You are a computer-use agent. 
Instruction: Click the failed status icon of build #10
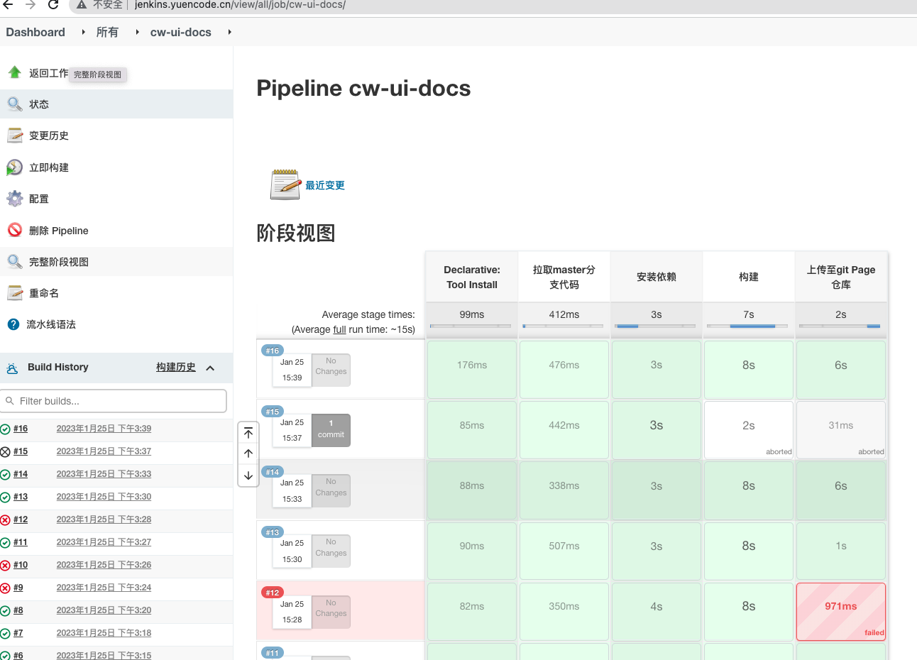(x=5, y=566)
